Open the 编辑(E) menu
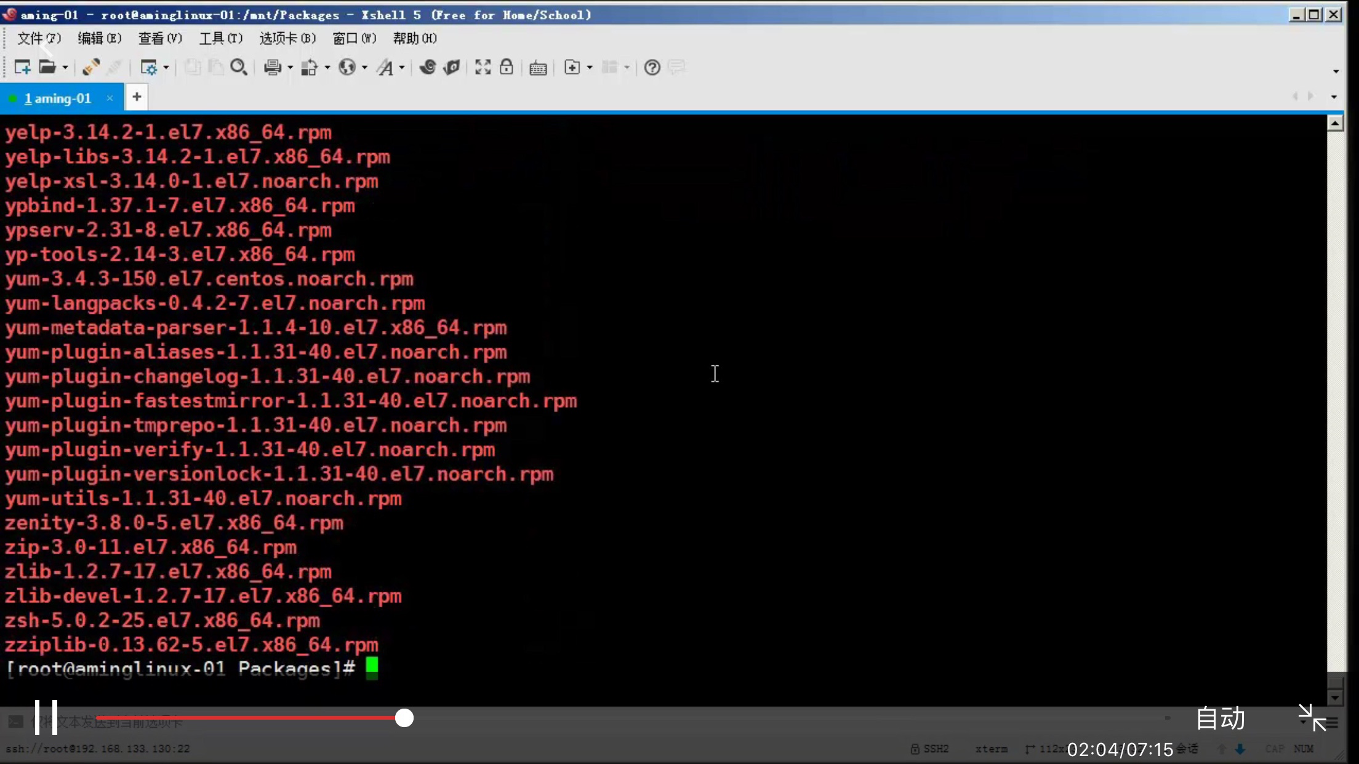The height and width of the screenshot is (764, 1359). [x=100, y=38]
